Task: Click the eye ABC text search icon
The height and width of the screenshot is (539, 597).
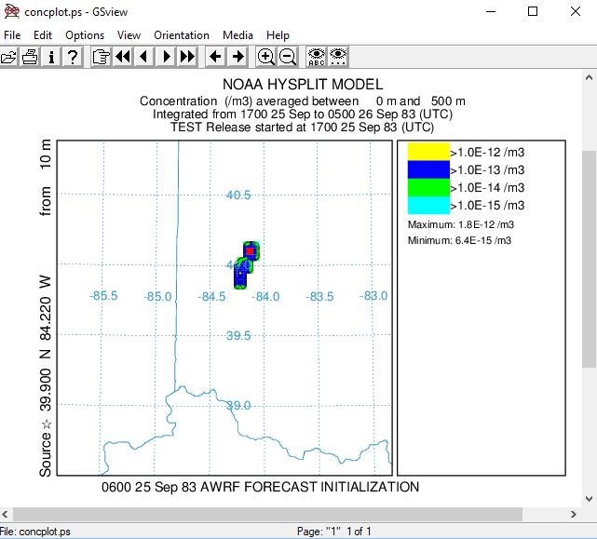Action: tap(316, 57)
